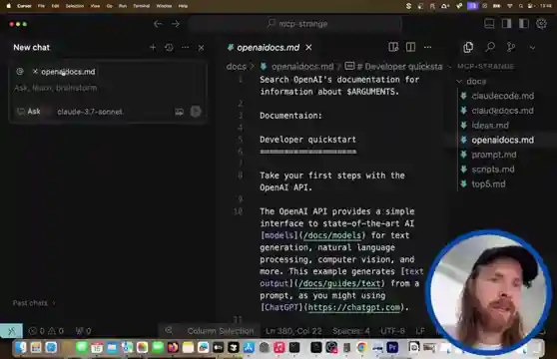Viewport: 557px width, 359px height.
Task: Follow the https://chatgpt.com link
Action: click(354, 307)
